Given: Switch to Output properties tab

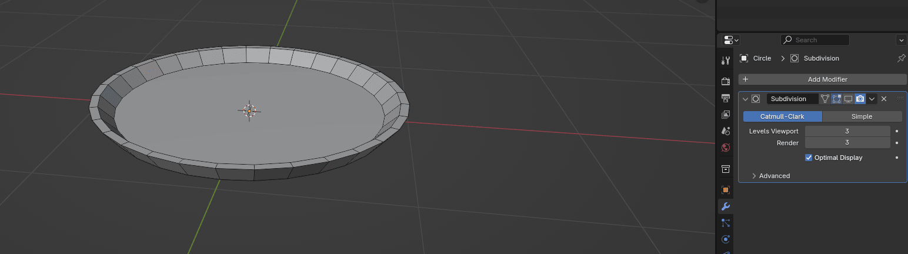Looking at the screenshot, I should [726, 98].
